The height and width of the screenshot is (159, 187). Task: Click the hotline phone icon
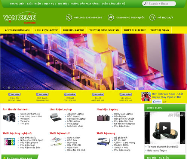pos(69,18)
